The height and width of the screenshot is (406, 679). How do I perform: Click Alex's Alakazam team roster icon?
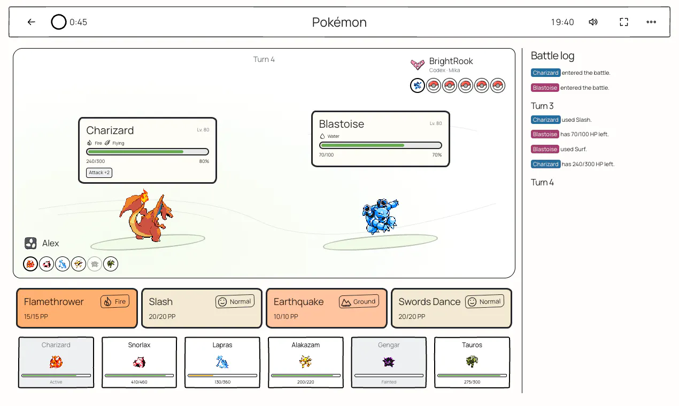[x=79, y=264]
